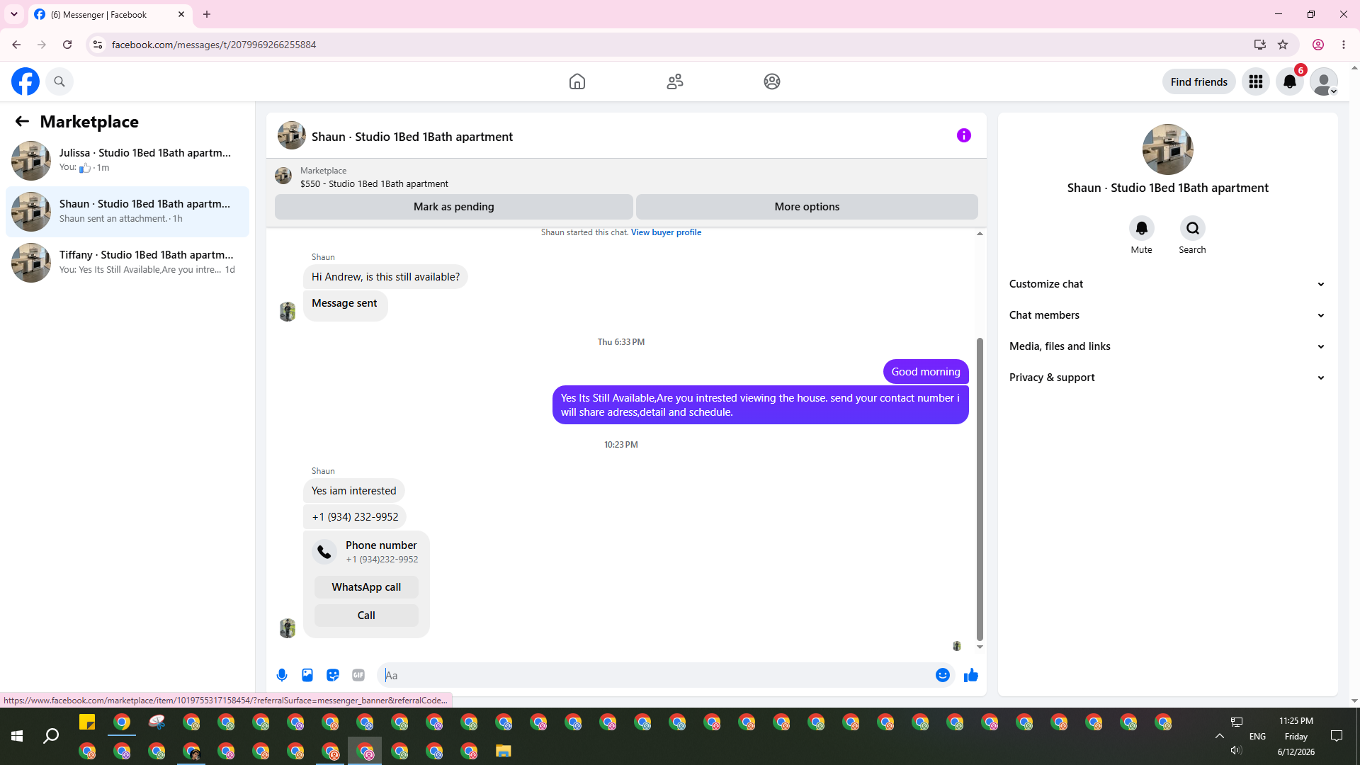
Task: Click Mark as pending button
Action: point(454,207)
